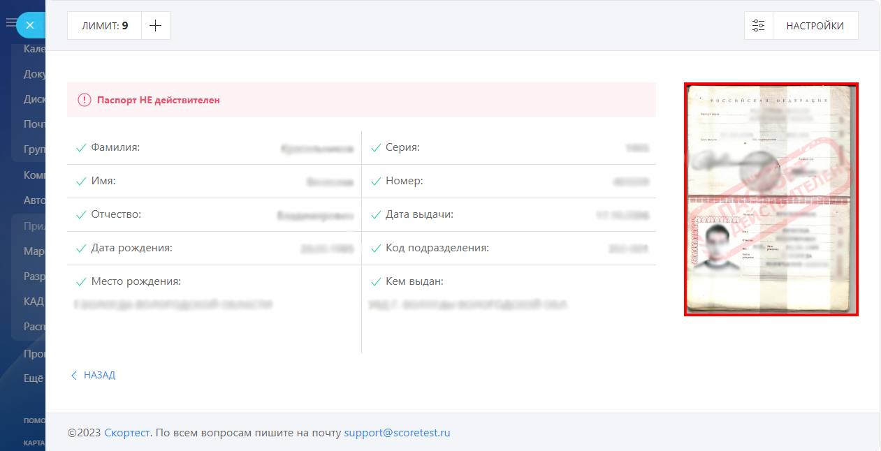Viewport: 881px width, 451px height.
Task: Click the sliders icon left of НАСТРОЙКИ
Action: pos(759,26)
